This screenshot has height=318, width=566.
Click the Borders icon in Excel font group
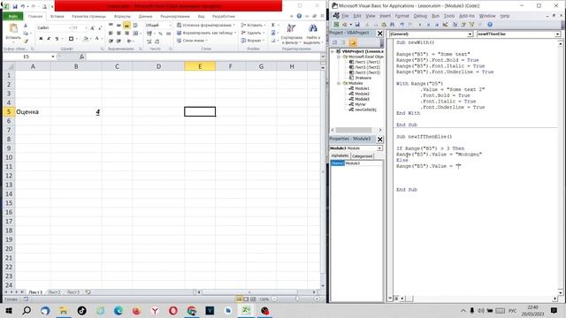(x=71, y=38)
